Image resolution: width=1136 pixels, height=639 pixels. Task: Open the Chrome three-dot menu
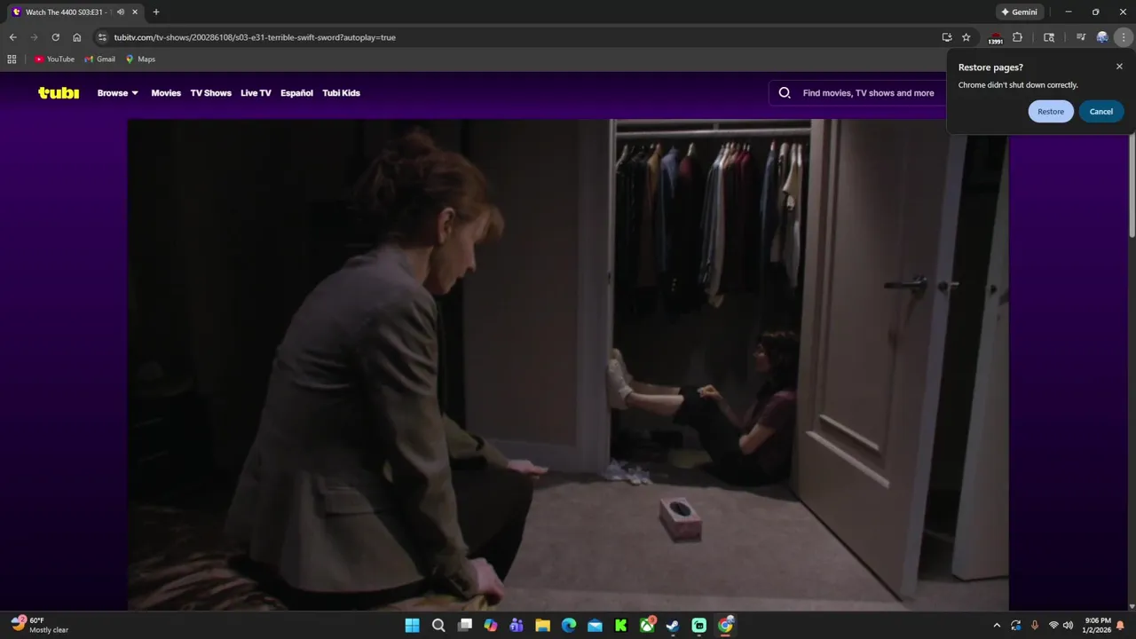point(1124,37)
